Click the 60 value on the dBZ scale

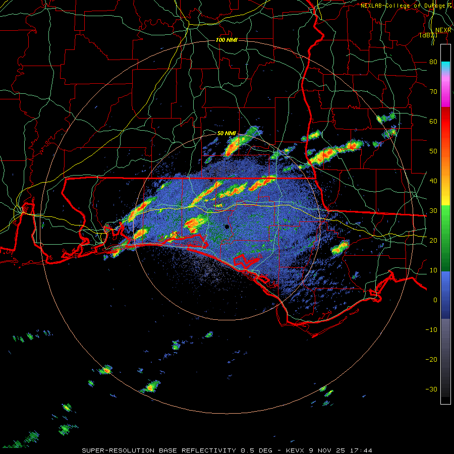pos(433,122)
